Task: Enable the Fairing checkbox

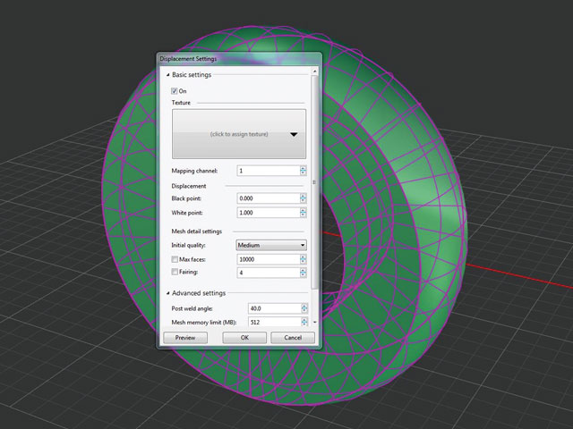Action: point(175,272)
